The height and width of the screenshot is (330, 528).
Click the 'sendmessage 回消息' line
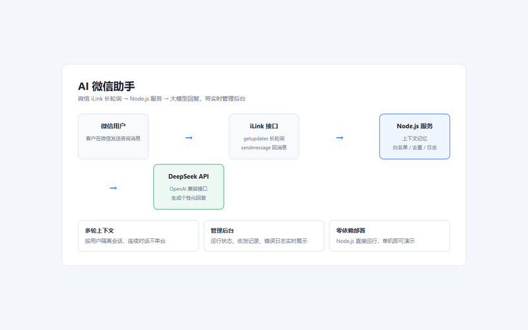point(264,147)
